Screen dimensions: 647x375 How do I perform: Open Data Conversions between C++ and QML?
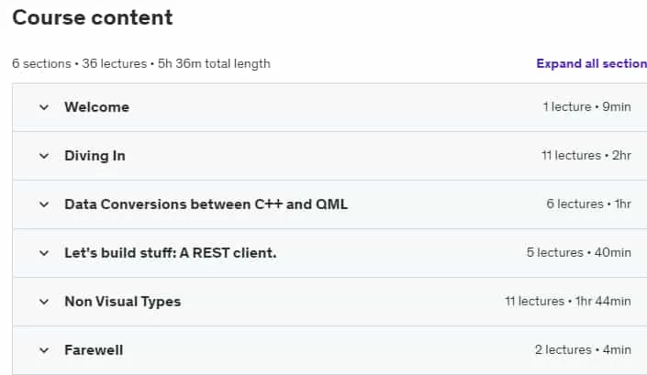tap(206, 204)
